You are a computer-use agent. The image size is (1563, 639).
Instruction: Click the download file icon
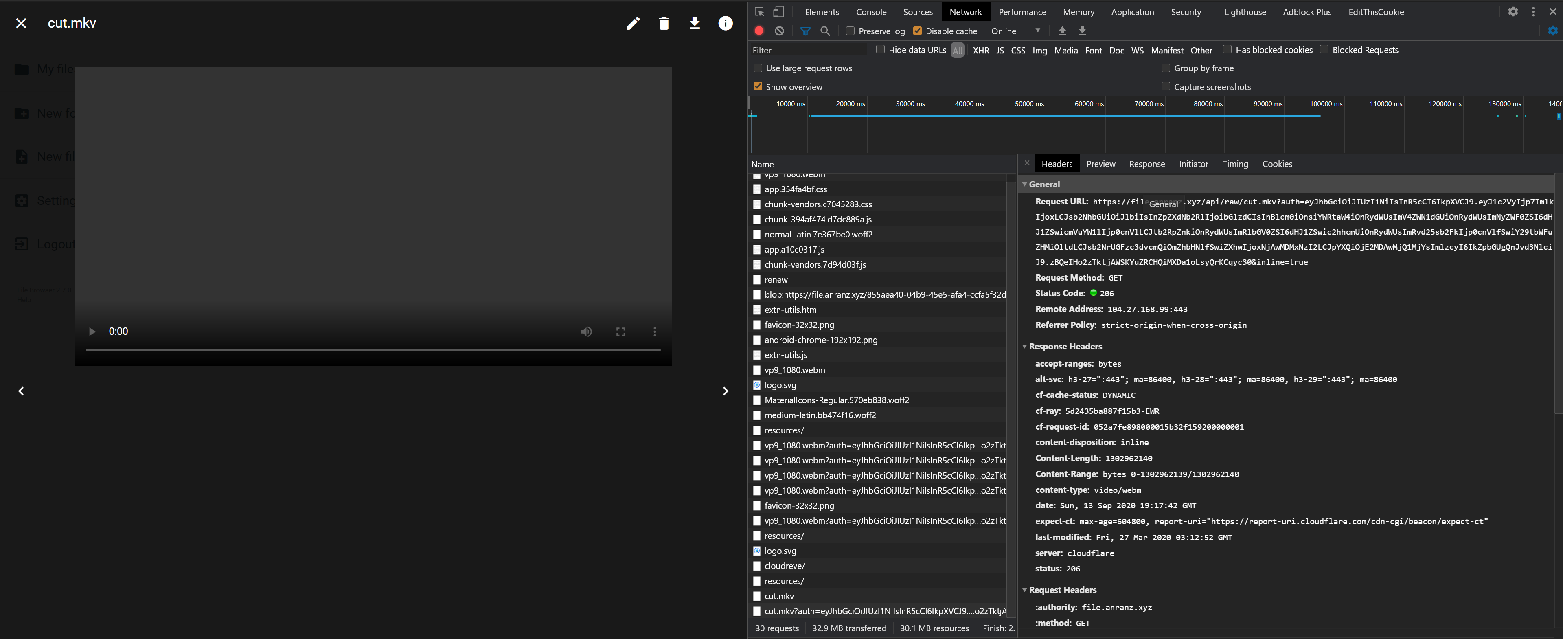click(x=695, y=23)
